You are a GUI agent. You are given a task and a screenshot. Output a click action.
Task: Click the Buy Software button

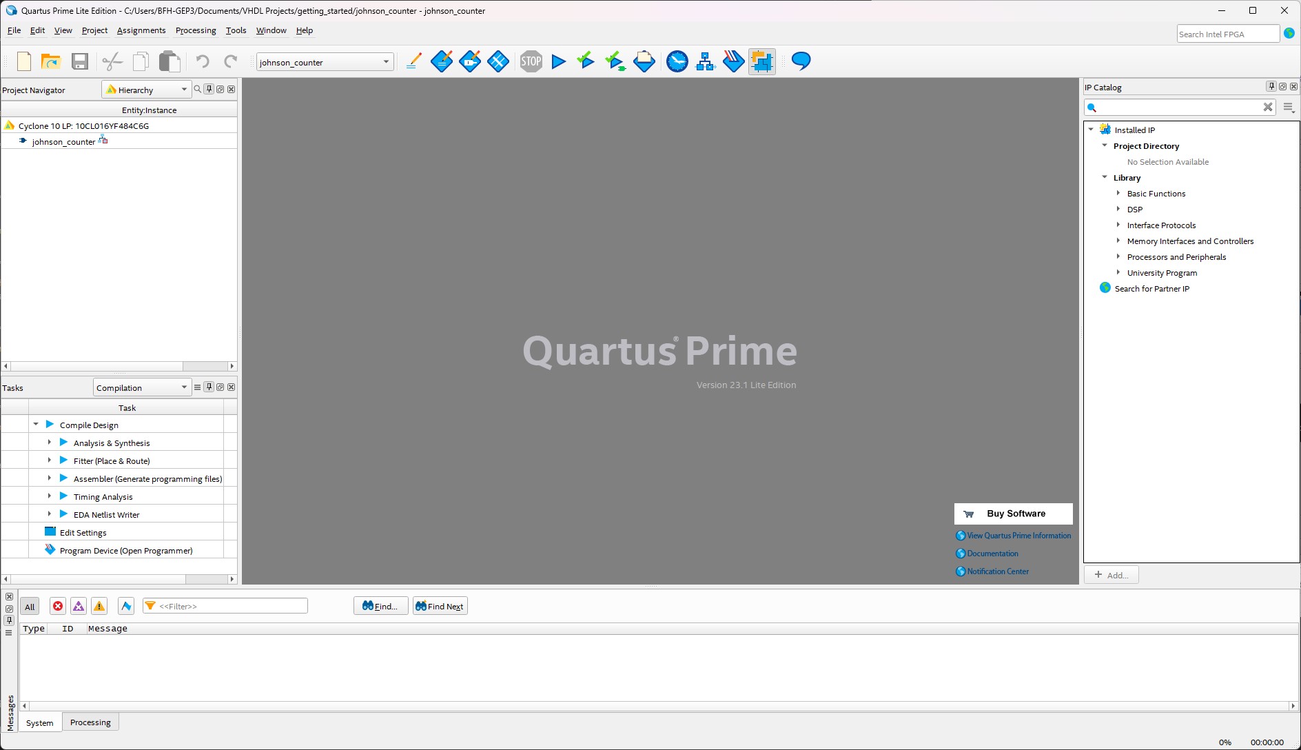1014,514
